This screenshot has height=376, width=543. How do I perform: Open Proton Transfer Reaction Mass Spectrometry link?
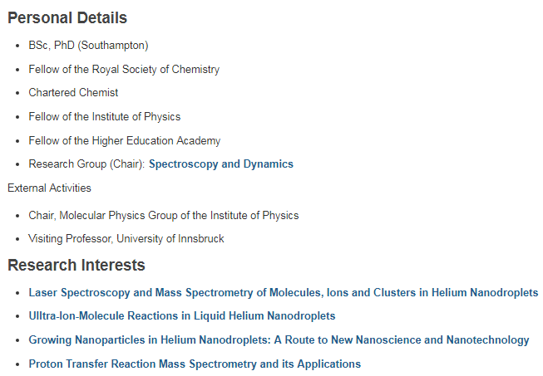(195, 364)
